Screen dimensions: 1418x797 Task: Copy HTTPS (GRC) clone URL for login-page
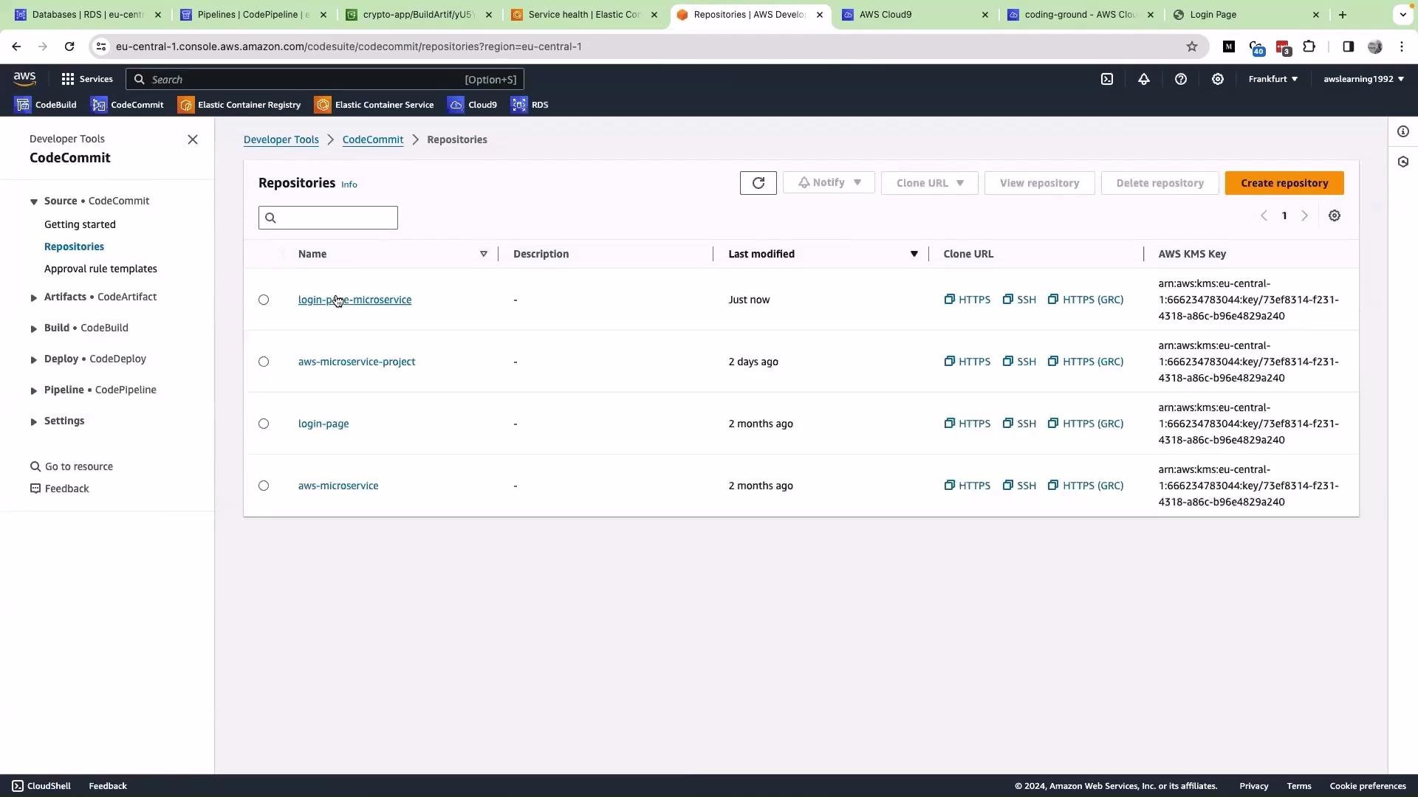point(1086,424)
